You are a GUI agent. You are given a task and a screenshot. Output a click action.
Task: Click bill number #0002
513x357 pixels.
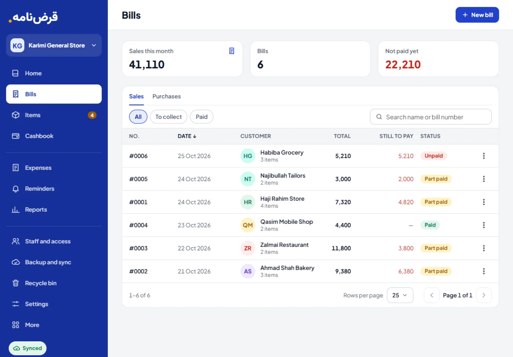(x=138, y=272)
